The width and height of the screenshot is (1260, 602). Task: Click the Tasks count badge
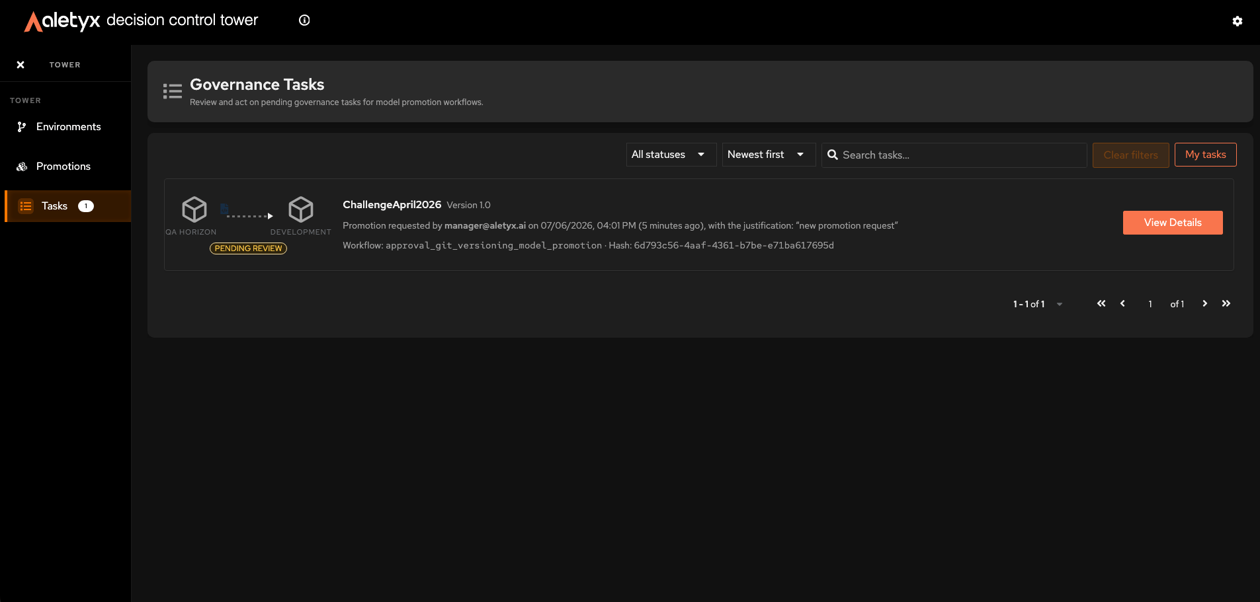pyautogui.click(x=86, y=206)
